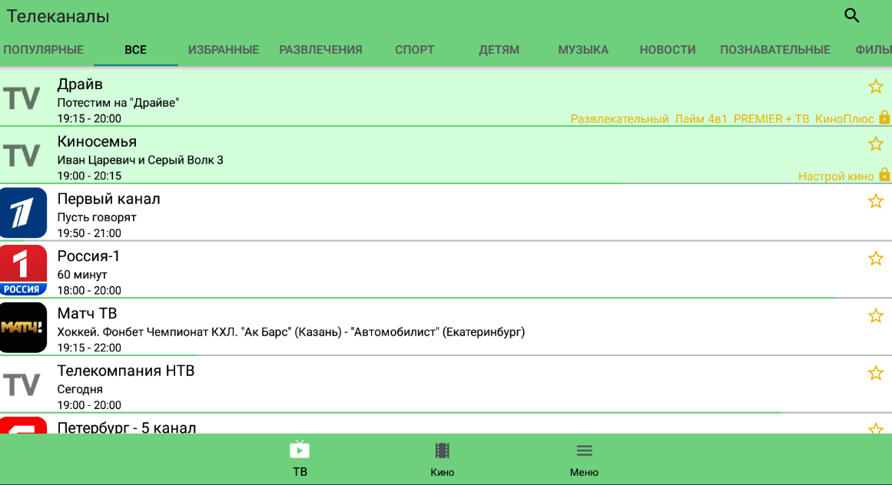Open the Петербург - 5 канал title
Image resolution: width=892 pixels, height=485 pixels.
pyautogui.click(x=126, y=427)
